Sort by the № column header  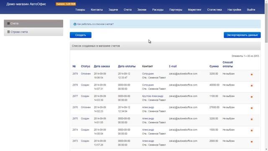74,66
